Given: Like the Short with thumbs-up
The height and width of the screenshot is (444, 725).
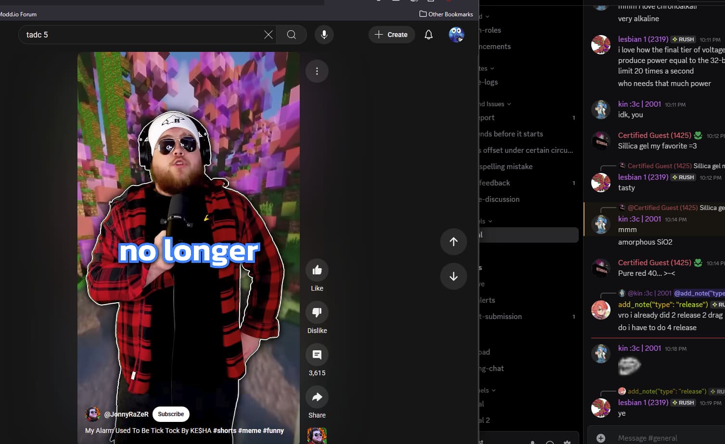Looking at the screenshot, I should point(317,270).
